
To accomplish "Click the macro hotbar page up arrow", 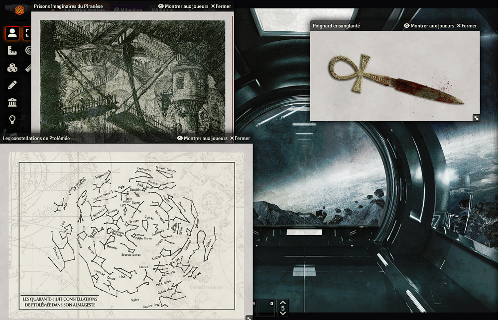I will click(x=283, y=302).
